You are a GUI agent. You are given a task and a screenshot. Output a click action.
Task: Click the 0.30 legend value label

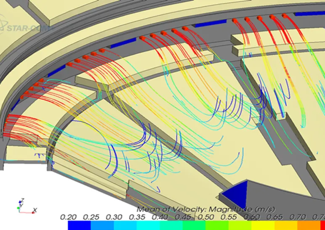[114, 217]
